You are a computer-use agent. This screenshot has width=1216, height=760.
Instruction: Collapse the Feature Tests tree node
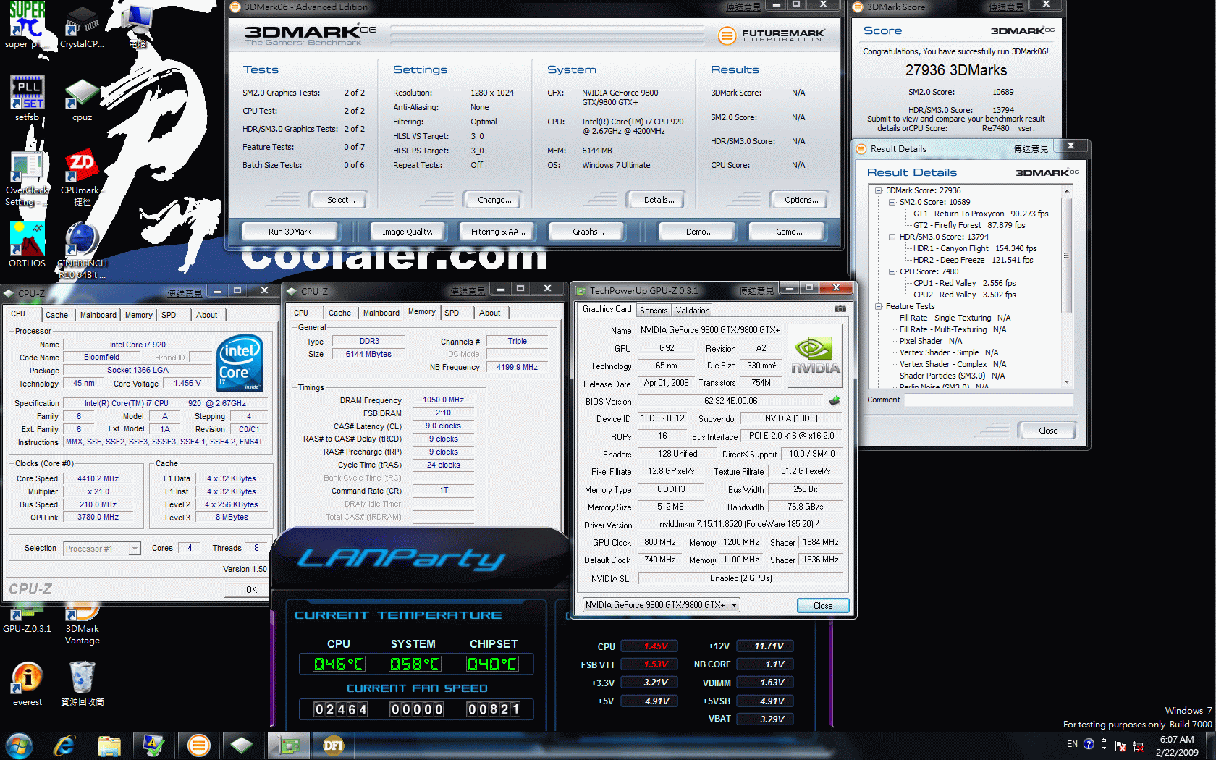[879, 307]
